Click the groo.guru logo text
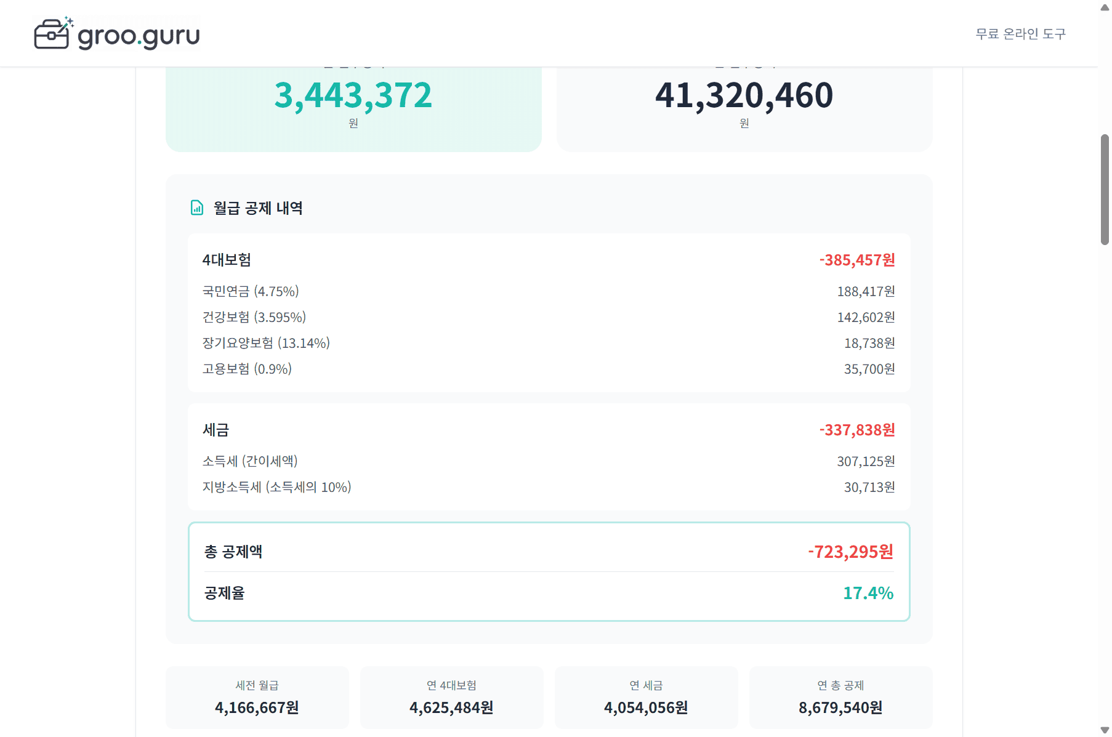The image size is (1112, 737). pos(139,35)
